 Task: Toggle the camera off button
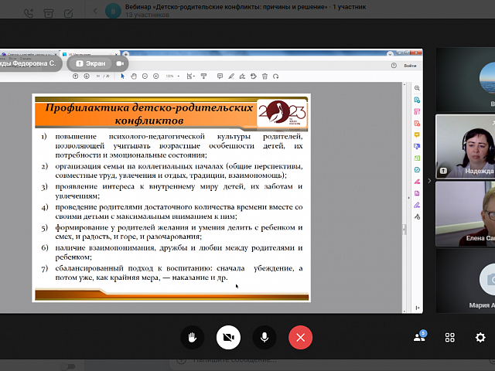tap(228, 337)
